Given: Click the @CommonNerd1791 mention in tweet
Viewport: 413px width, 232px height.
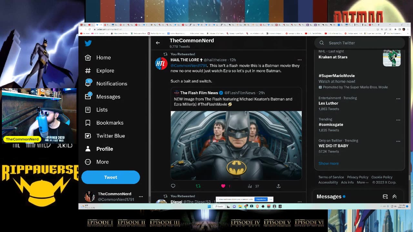Looking at the screenshot, I should point(189,66).
